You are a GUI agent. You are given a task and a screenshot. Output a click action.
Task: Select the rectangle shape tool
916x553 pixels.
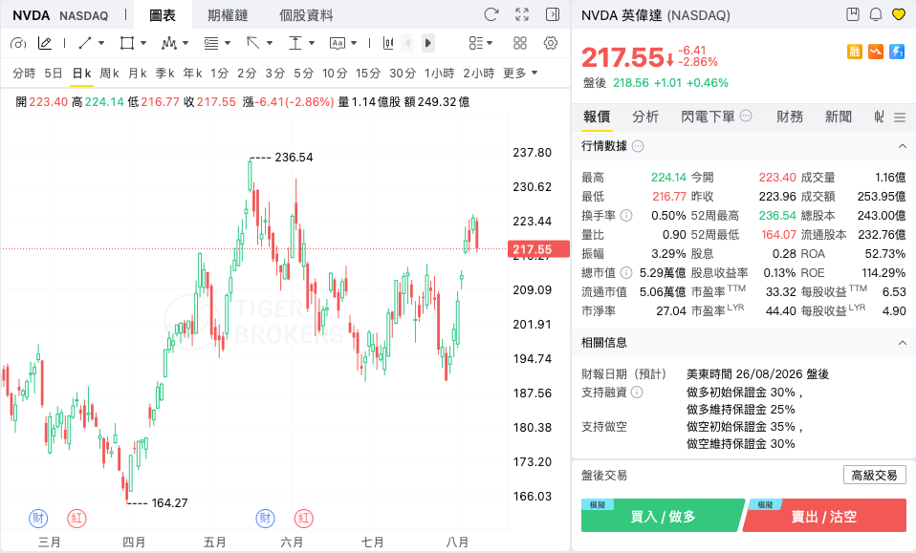126,43
